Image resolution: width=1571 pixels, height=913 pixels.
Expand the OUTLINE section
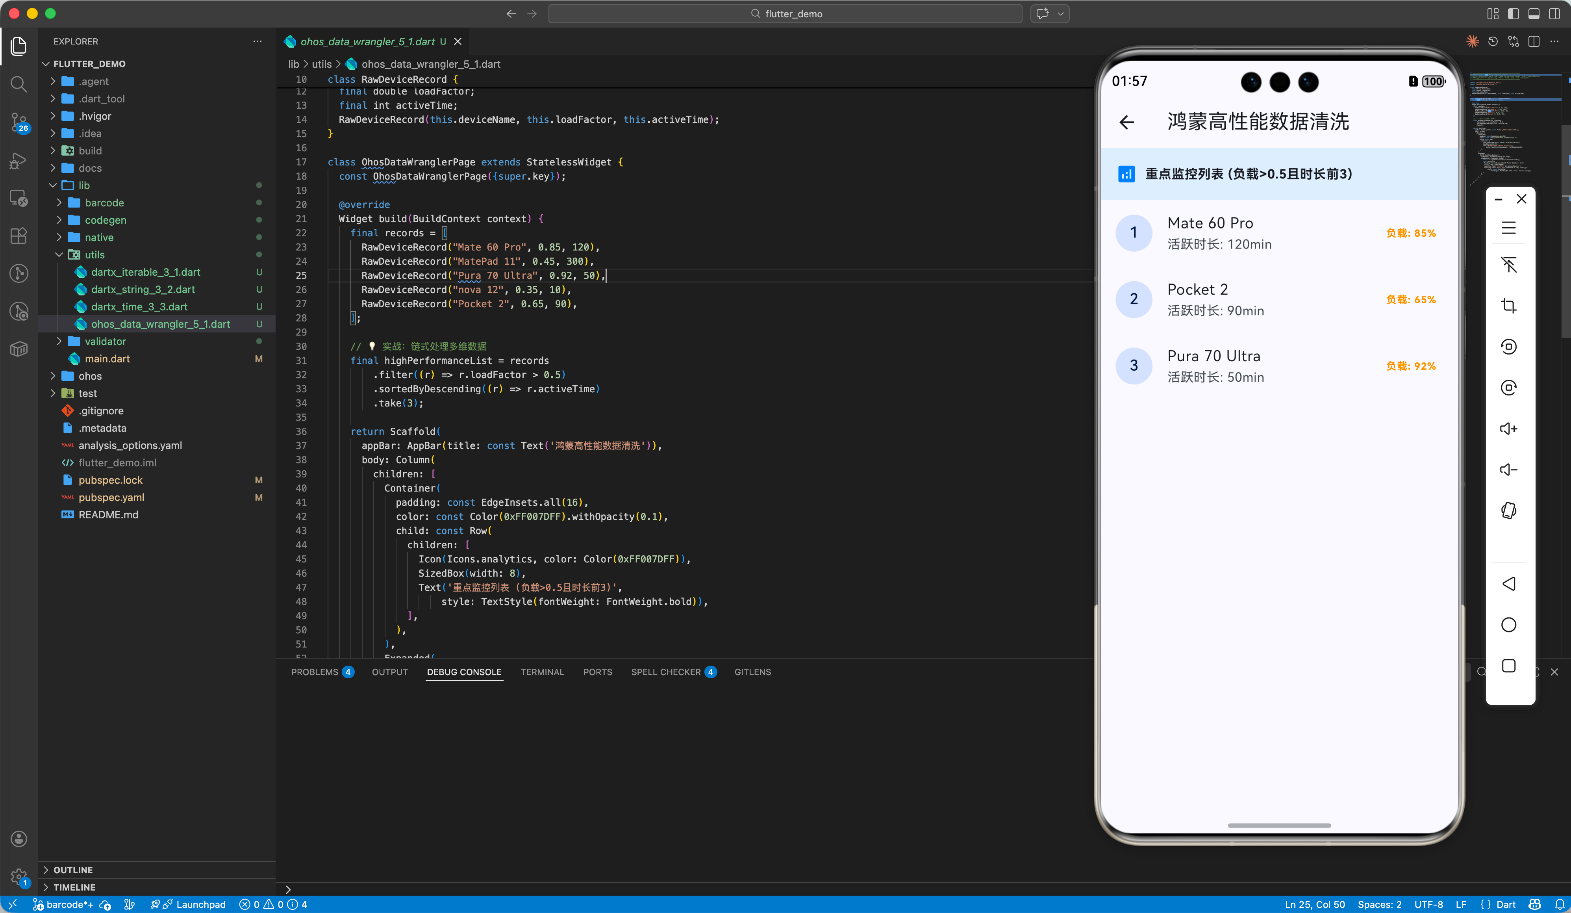(x=73, y=870)
